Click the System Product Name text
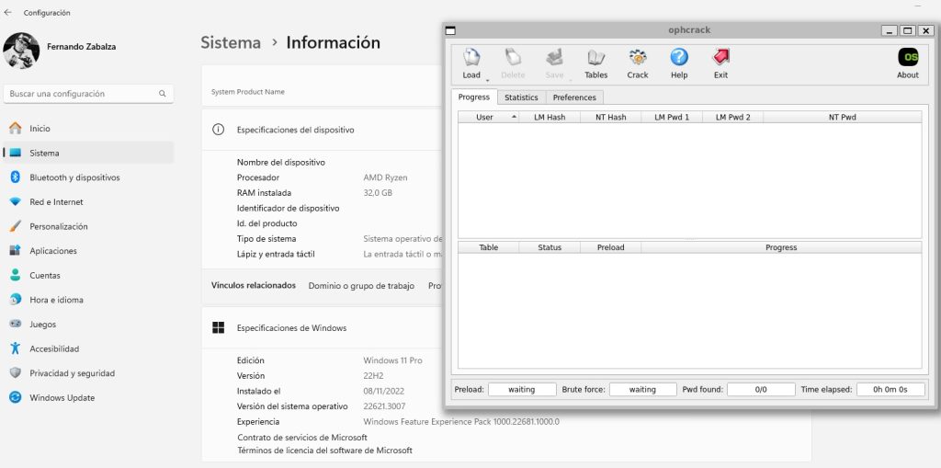 (248, 92)
